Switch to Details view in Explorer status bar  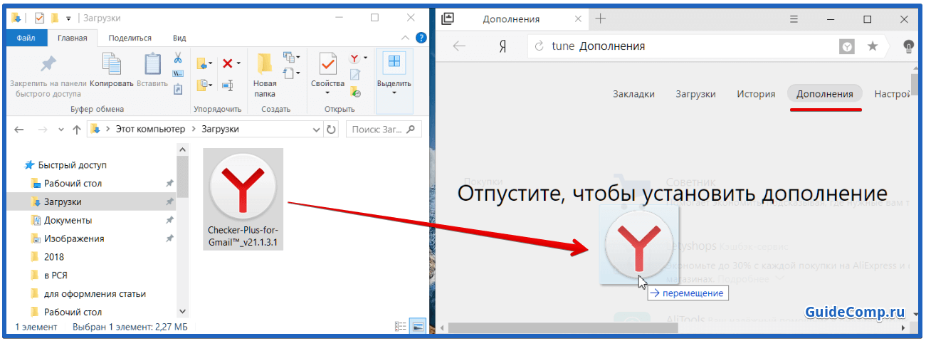401,327
